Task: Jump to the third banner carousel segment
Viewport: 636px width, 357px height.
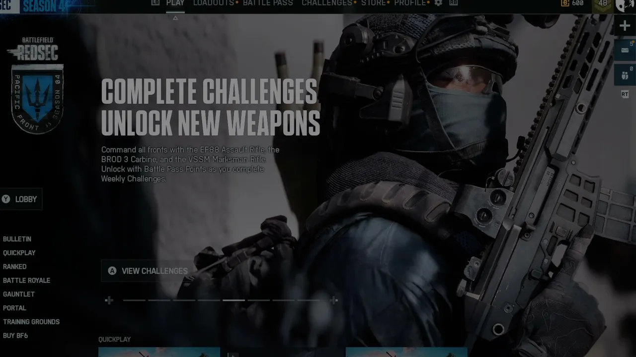Action: [x=184, y=300]
